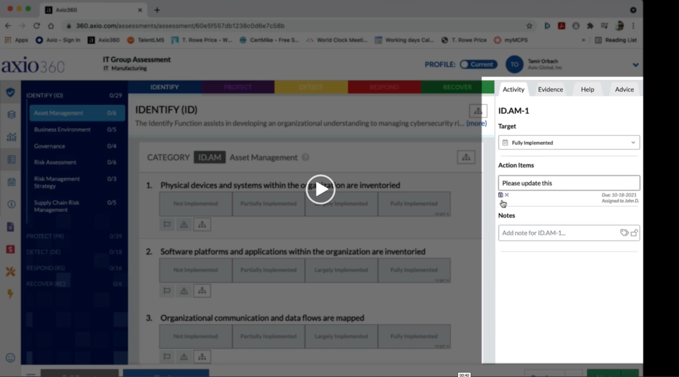The image size is (679, 377).
Task: Open the PROTECT function tab
Action: click(238, 87)
